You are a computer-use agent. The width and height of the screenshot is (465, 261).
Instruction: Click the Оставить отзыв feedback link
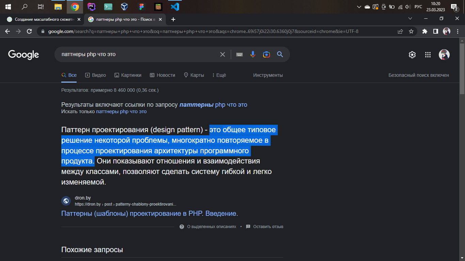point(268,227)
